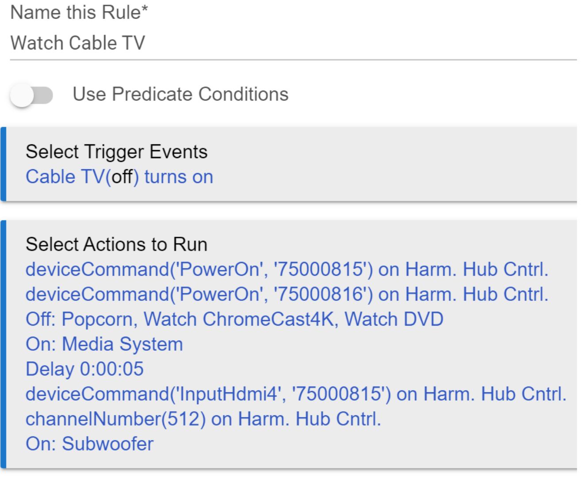Click the PowerOn '75000815' device command action
This screenshot has width=585, height=478.
pyautogui.click(x=287, y=270)
